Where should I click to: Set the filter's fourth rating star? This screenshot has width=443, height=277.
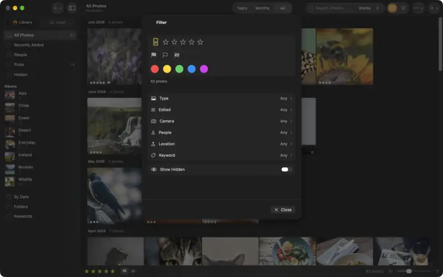[192, 42]
